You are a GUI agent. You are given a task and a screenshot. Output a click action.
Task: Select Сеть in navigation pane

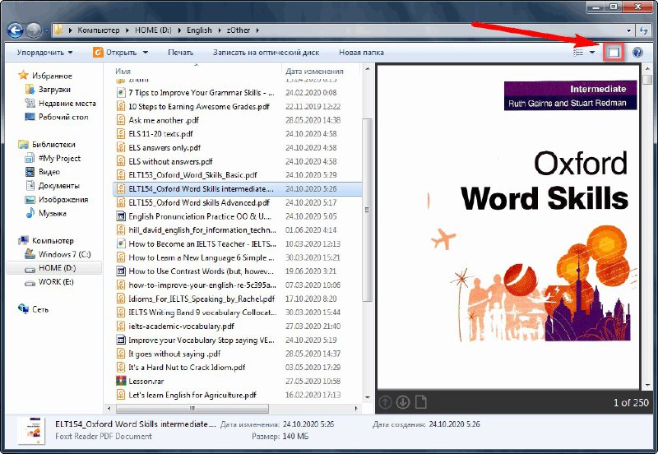33,309
